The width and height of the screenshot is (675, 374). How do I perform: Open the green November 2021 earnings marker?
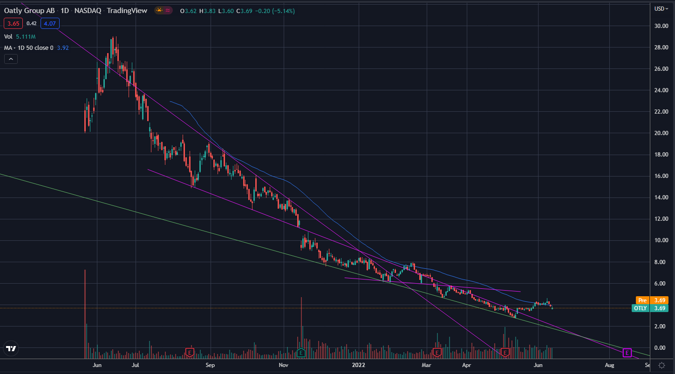pyautogui.click(x=301, y=353)
